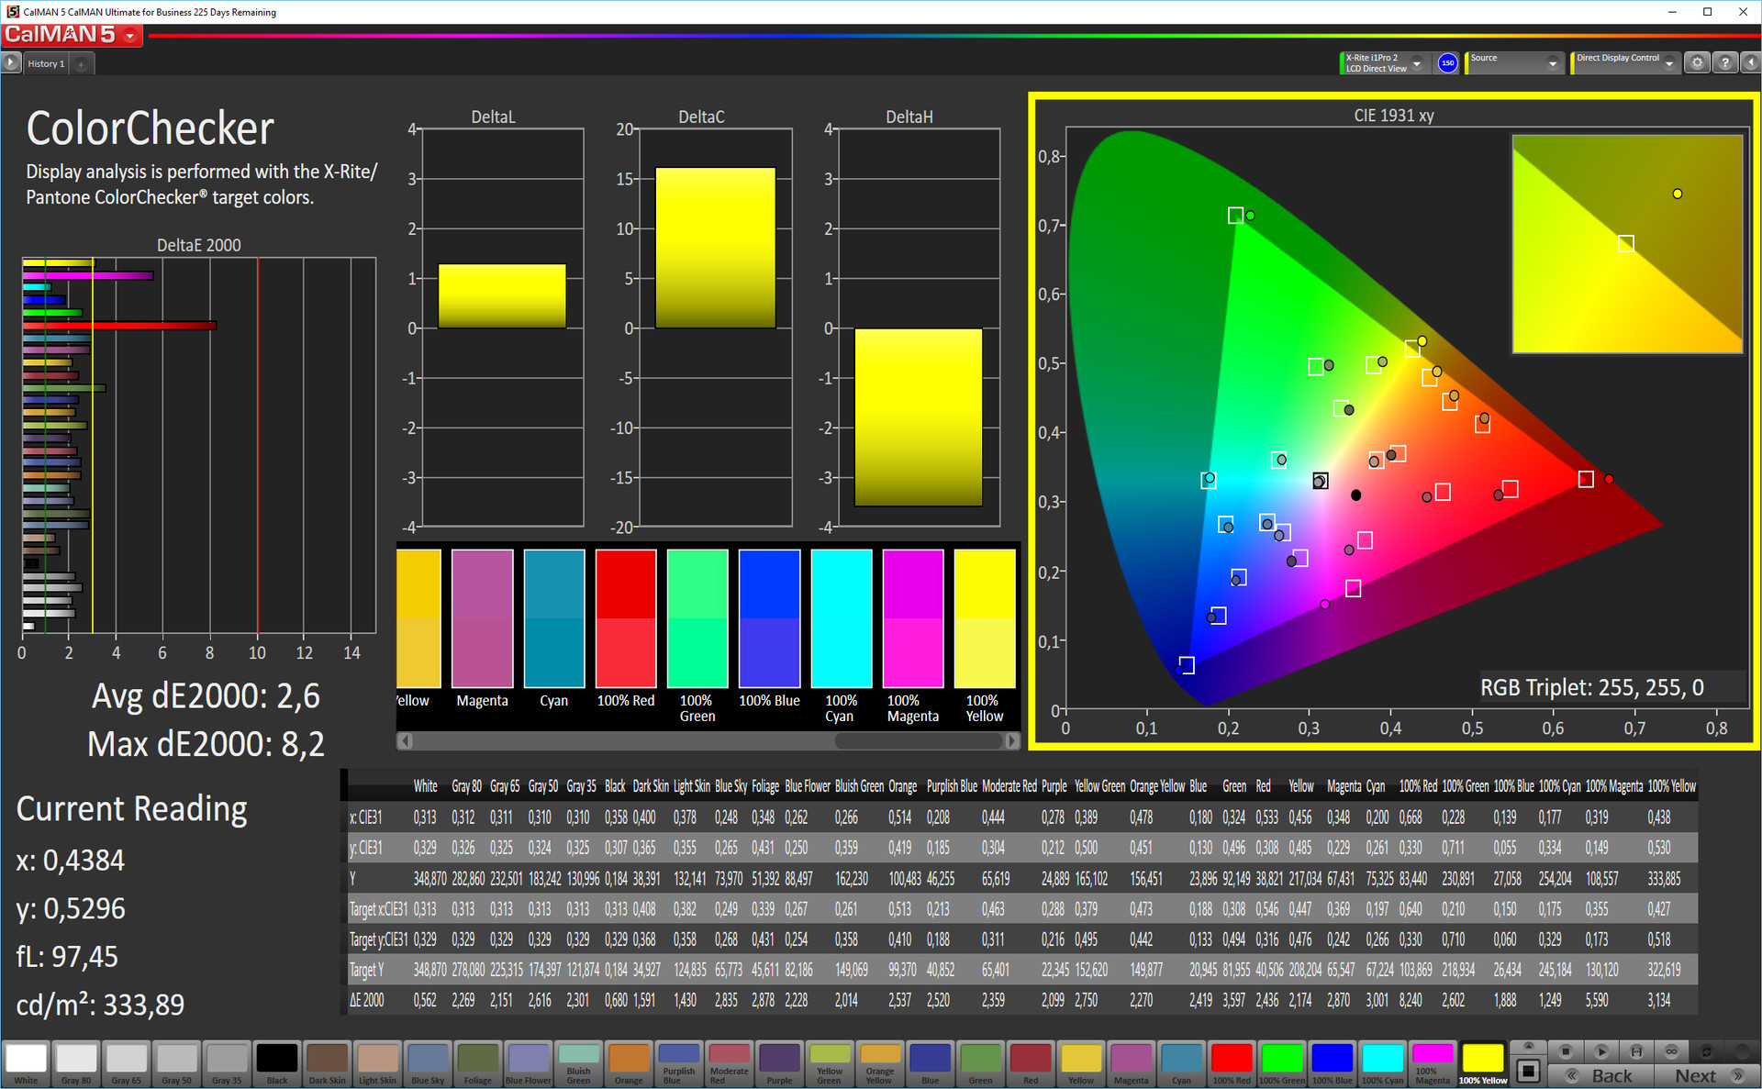
Task: Toggle the play arrow left of History tab
Action: (x=10, y=63)
